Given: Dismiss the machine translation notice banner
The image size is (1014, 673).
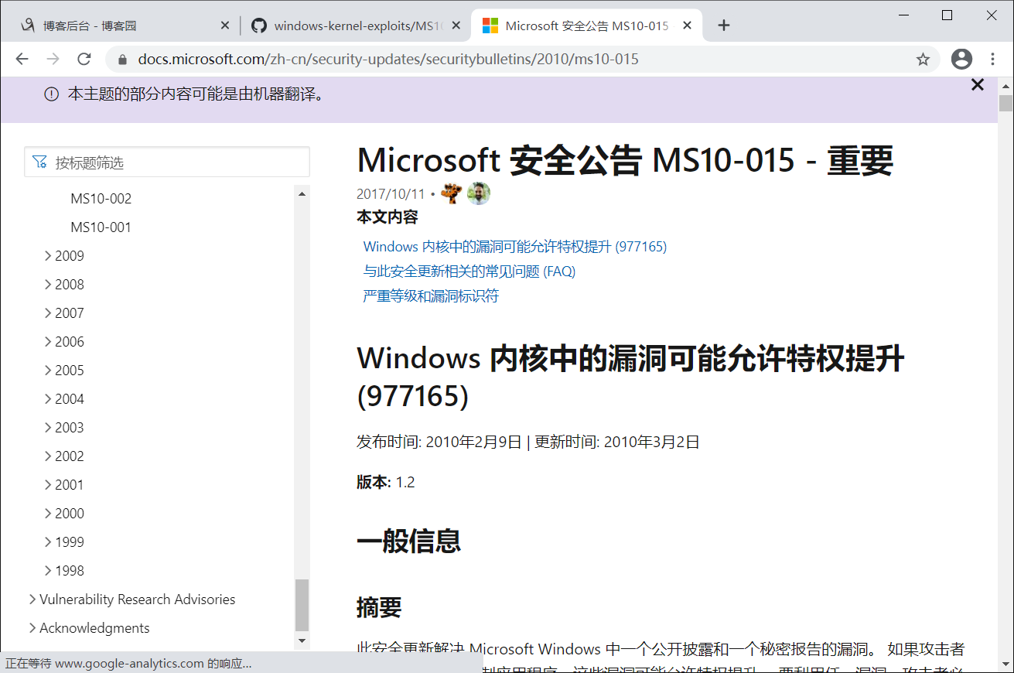Looking at the screenshot, I should (x=978, y=85).
